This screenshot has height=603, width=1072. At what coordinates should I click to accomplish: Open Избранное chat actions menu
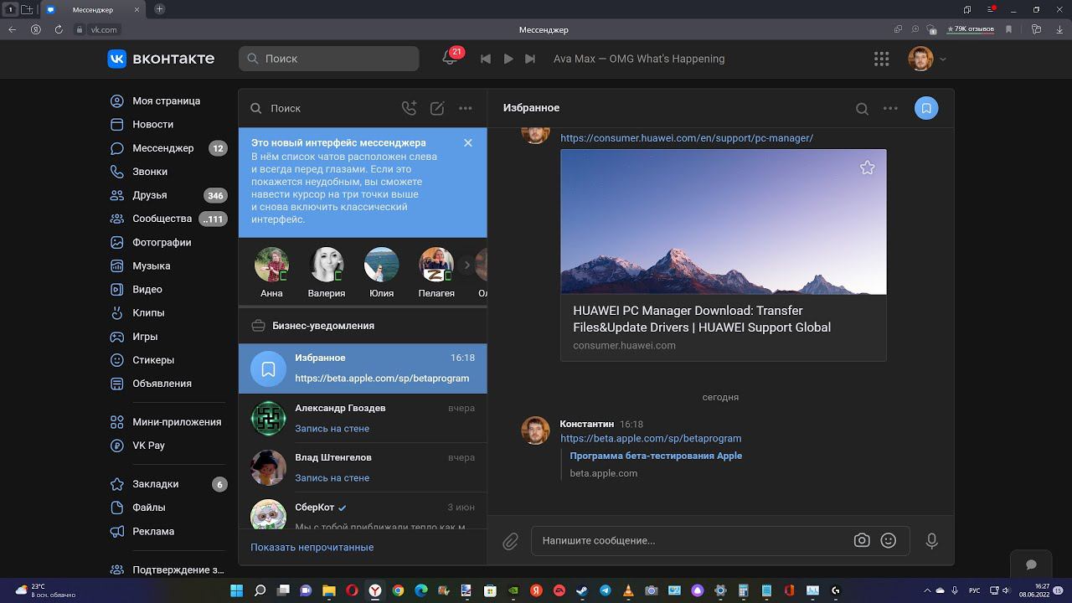pos(890,108)
